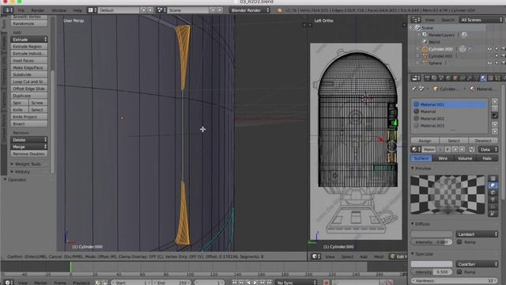This screenshot has height=285, width=506.
Task: Click the Knife Project button
Action: click(x=29, y=116)
